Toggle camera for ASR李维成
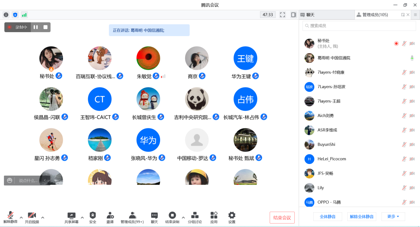Screen dimensions: 420x227 [x=412, y=130]
